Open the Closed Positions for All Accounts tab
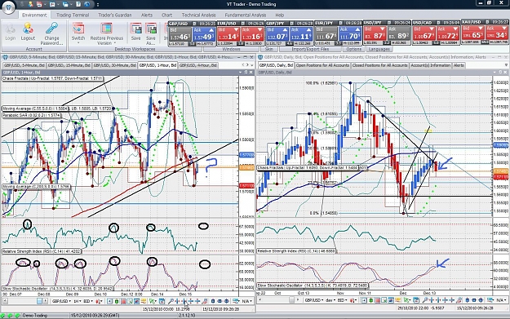 tap(380, 65)
